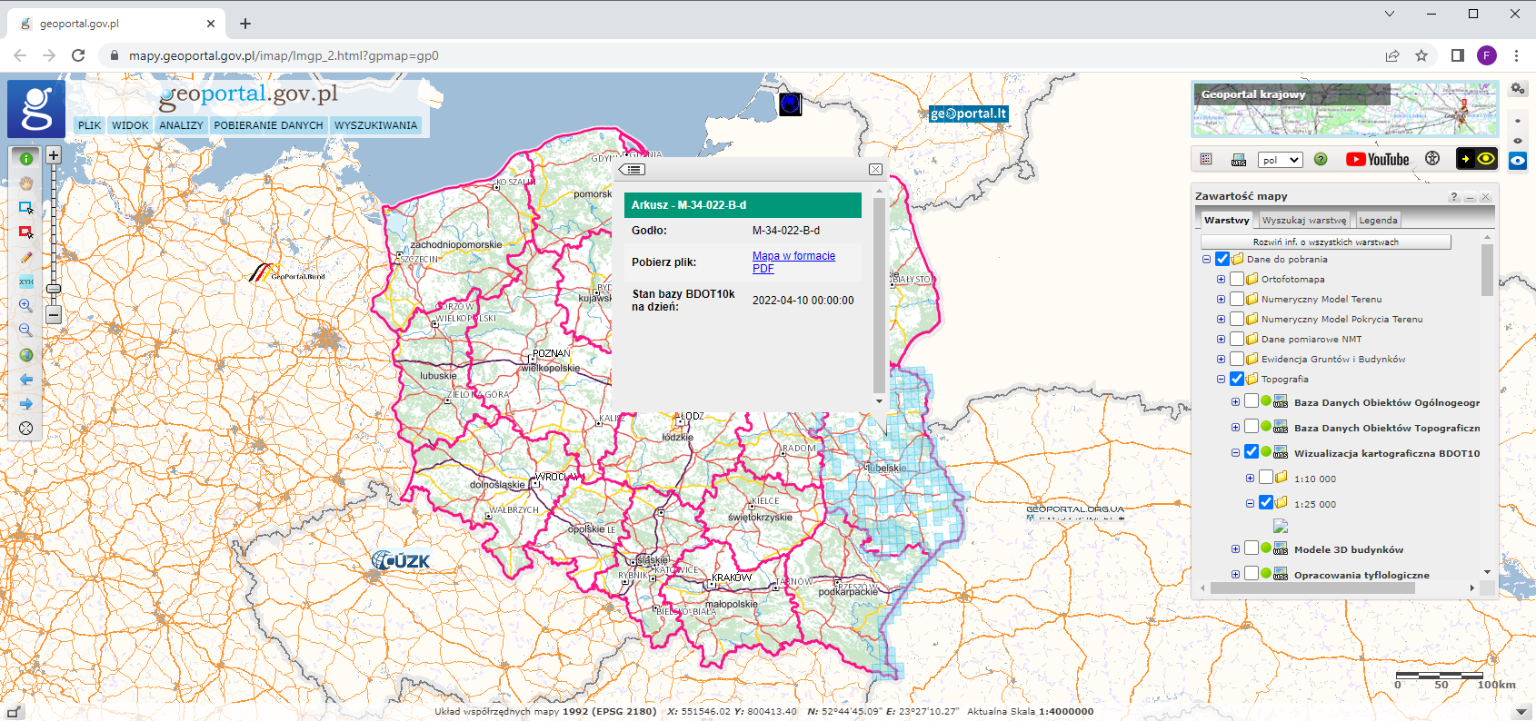
Task: Open the POBIERANIE DANYCH menu
Action: [268, 125]
